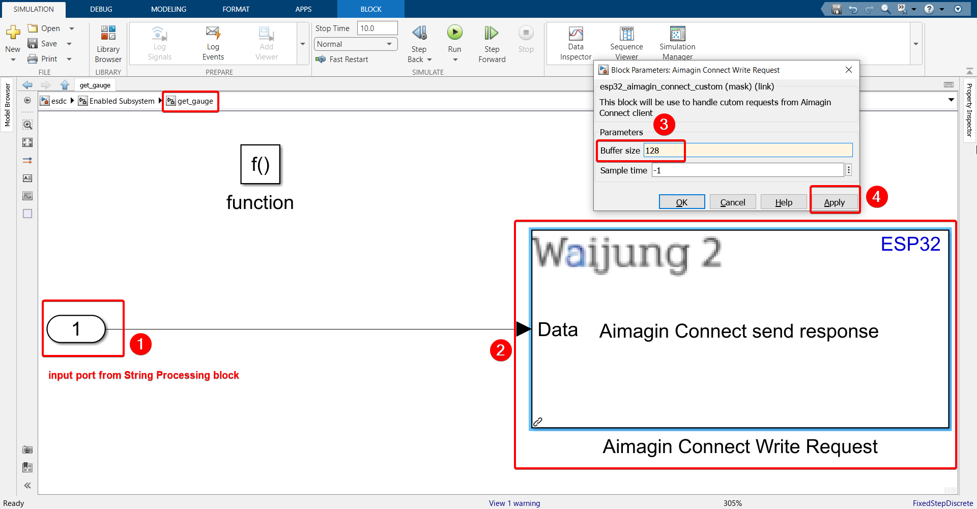Open the Save dropdown arrow
977x509 pixels.
70,44
